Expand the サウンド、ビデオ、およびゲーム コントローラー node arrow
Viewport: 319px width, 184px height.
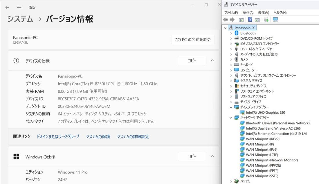(x=231, y=76)
